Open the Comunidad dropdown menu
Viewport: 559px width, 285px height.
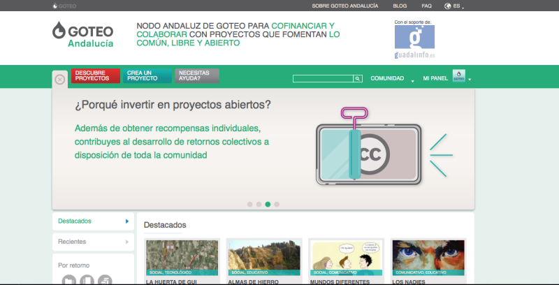[x=390, y=79]
